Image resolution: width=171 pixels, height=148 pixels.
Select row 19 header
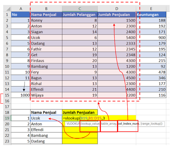(x=7, y=118)
